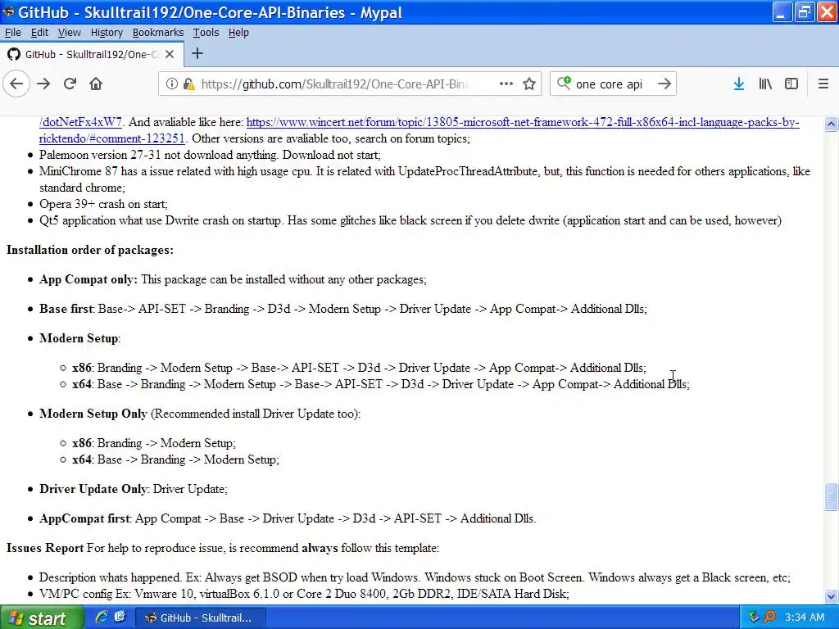Click the orange magnifier tray icon
The width and height of the screenshot is (839, 629).
(x=769, y=617)
